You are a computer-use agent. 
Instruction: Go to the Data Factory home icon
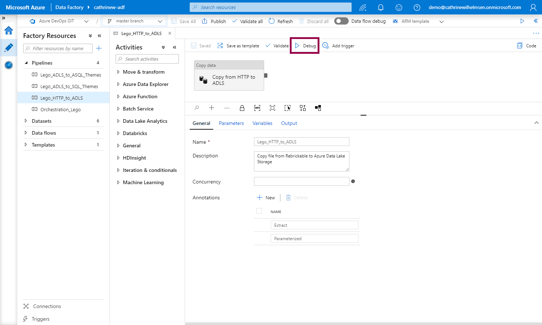[x=9, y=31]
